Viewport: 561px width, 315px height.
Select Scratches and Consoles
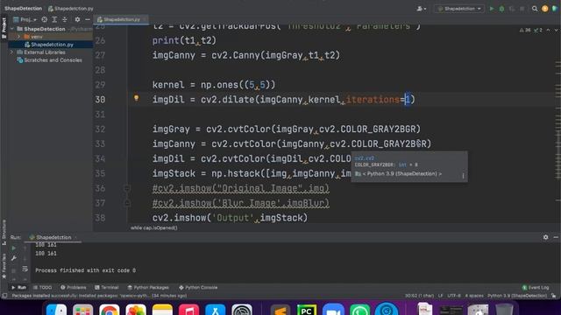[53, 60]
